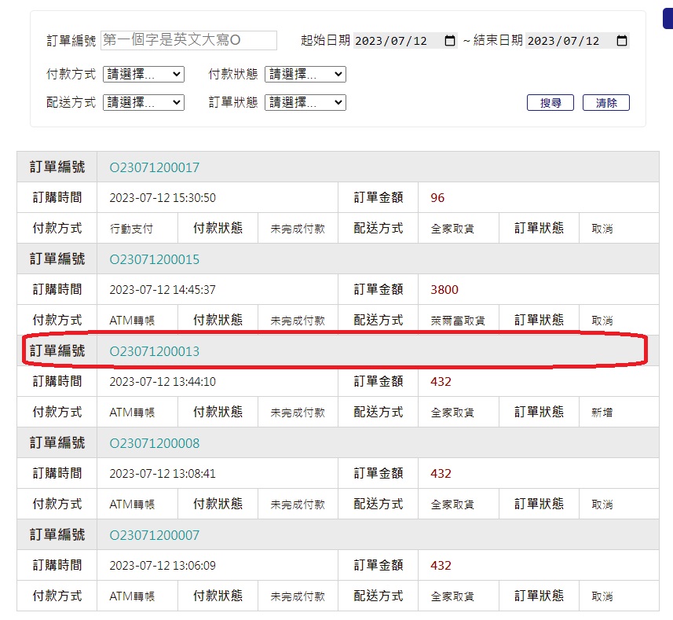Viewport: 673px width, 620px height.
Task: Open order O23071200007 link
Action: pos(155,535)
